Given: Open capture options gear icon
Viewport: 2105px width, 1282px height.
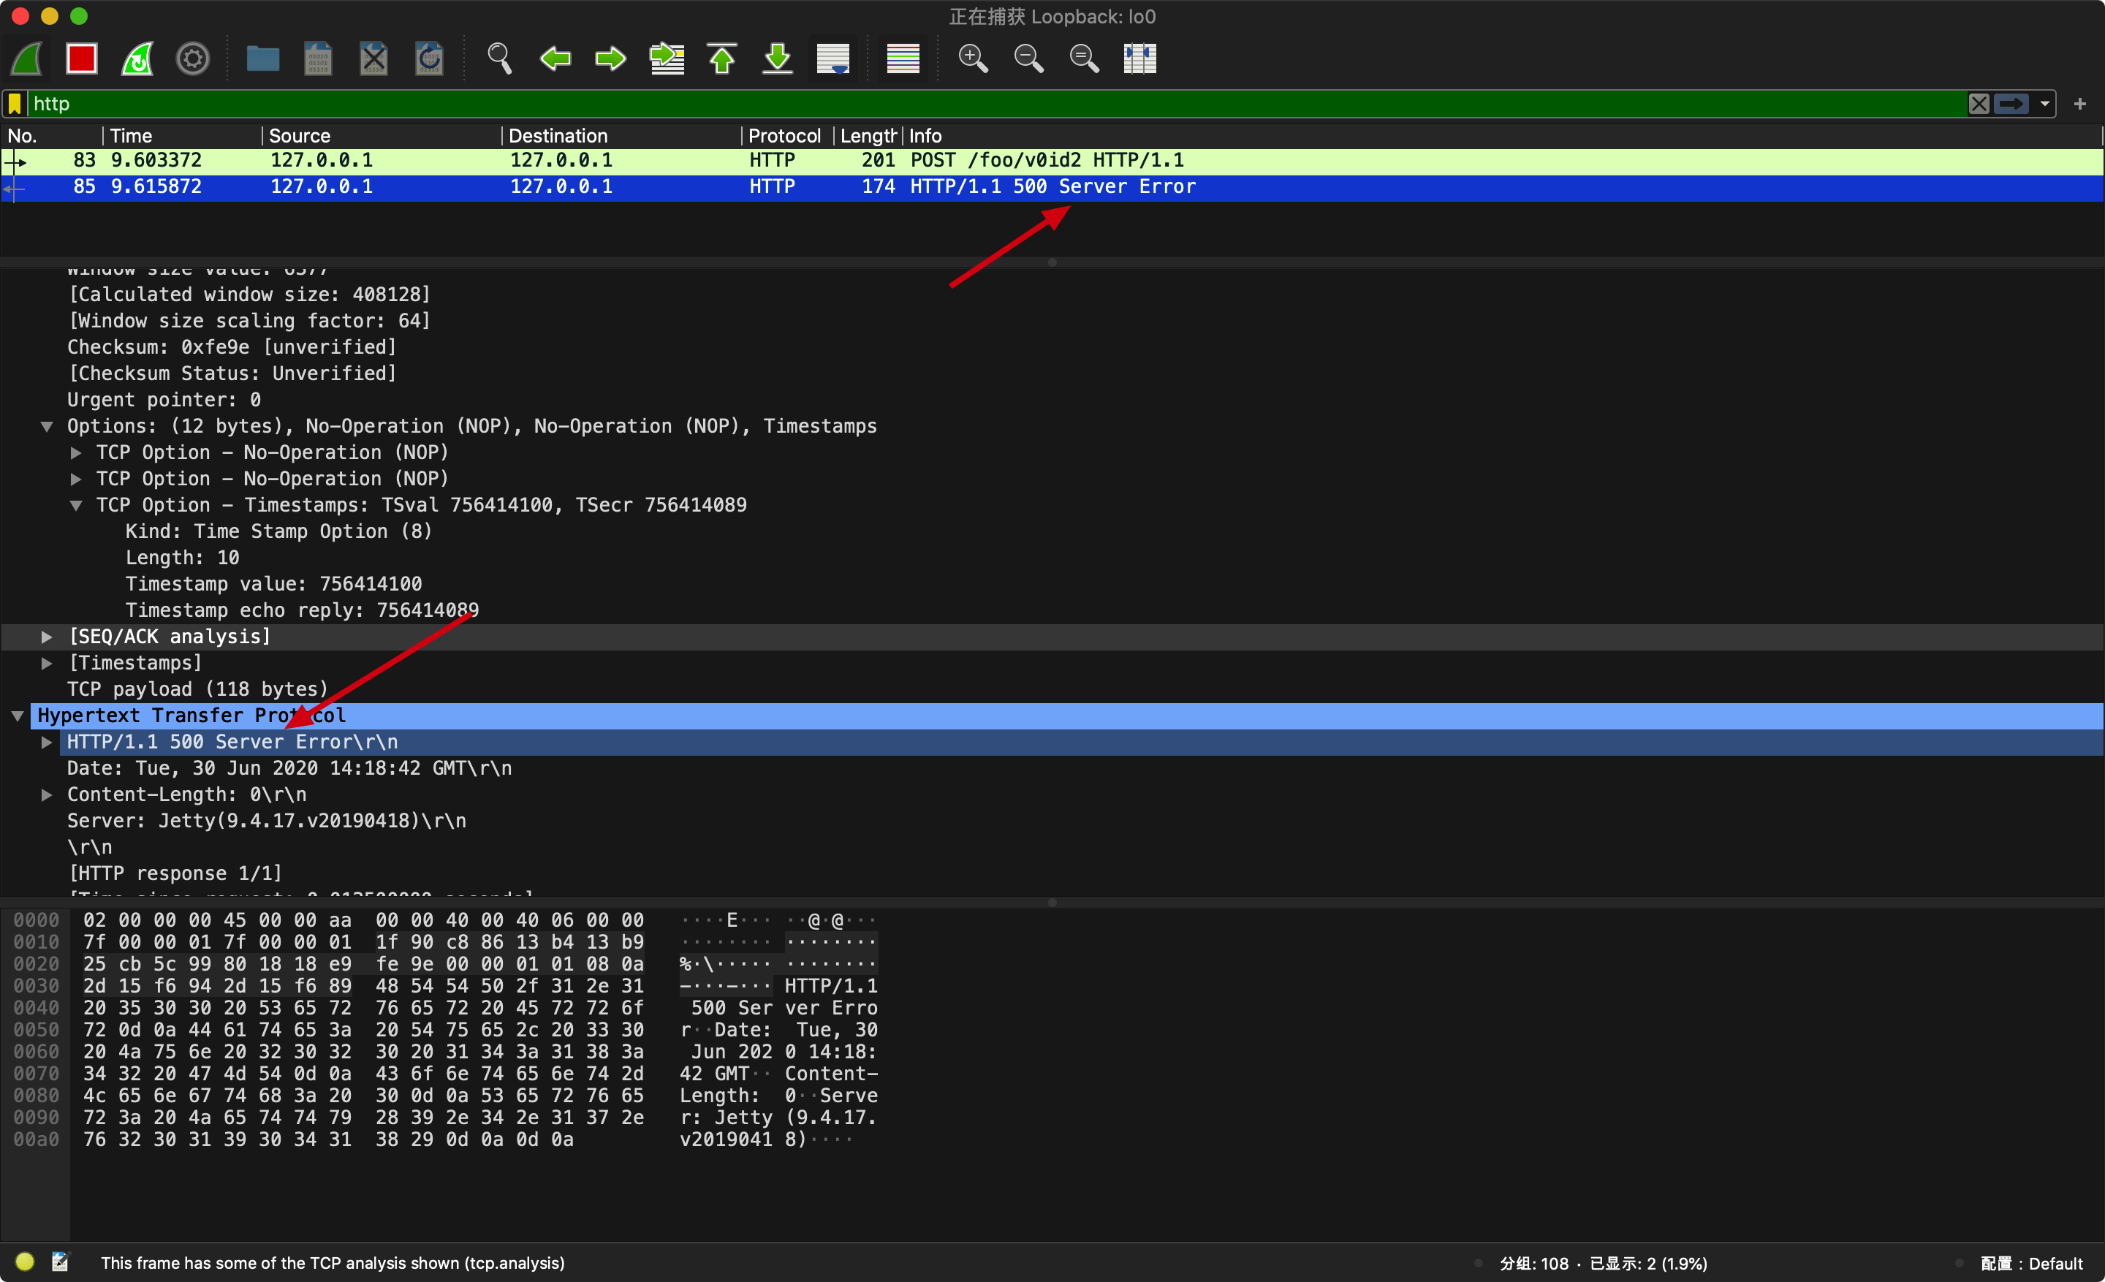Looking at the screenshot, I should [192, 59].
